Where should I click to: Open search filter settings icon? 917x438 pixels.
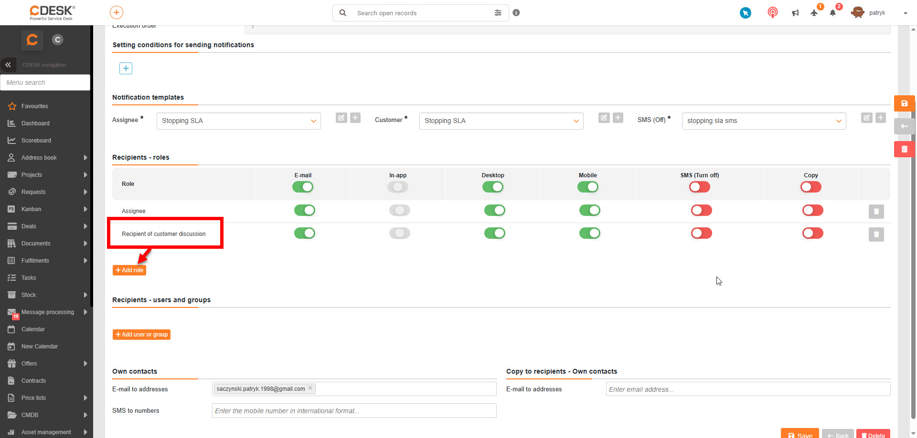click(498, 13)
